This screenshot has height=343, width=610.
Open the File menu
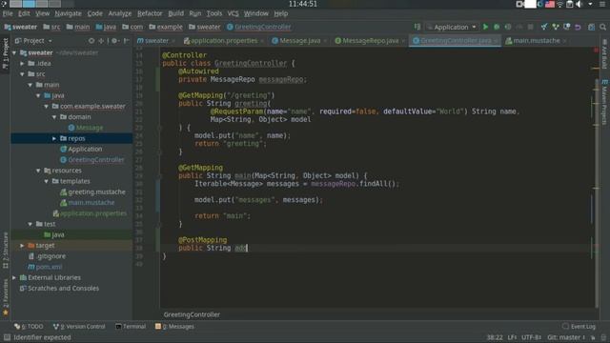click(8, 13)
